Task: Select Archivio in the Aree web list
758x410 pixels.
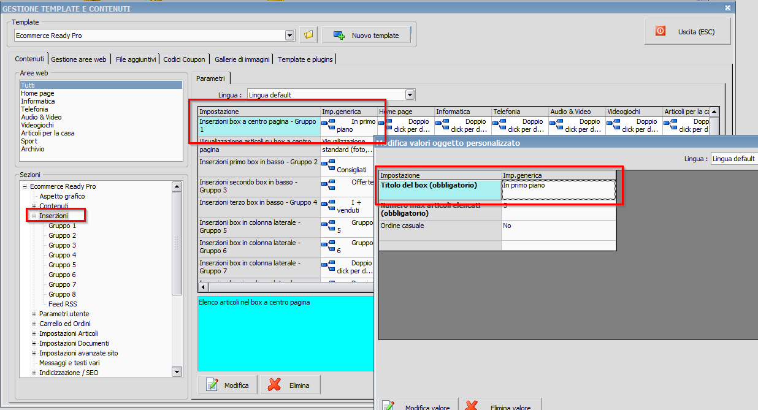Action: (101, 149)
